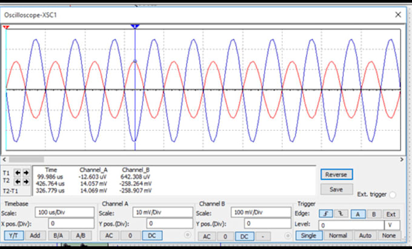Screen dimensions: 412x249
Task: Set Channel B coupling to AC
Action: click(207, 236)
